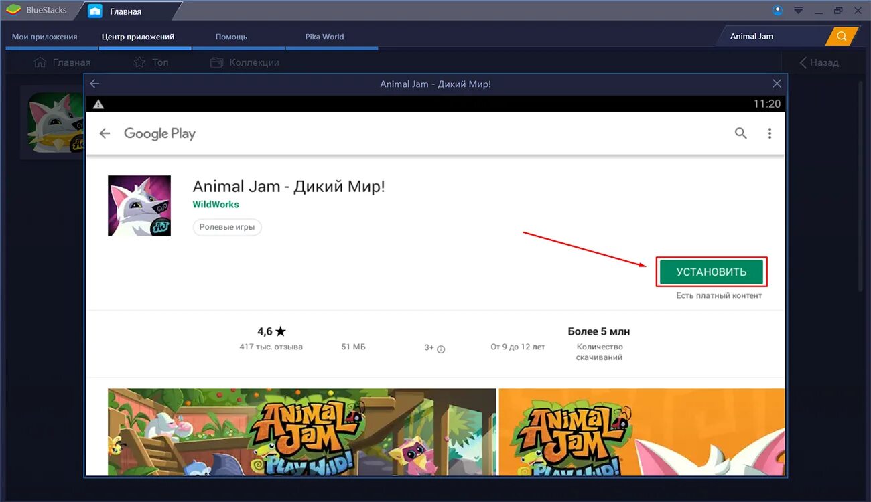Open the Топ section with star icon

pyautogui.click(x=151, y=62)
